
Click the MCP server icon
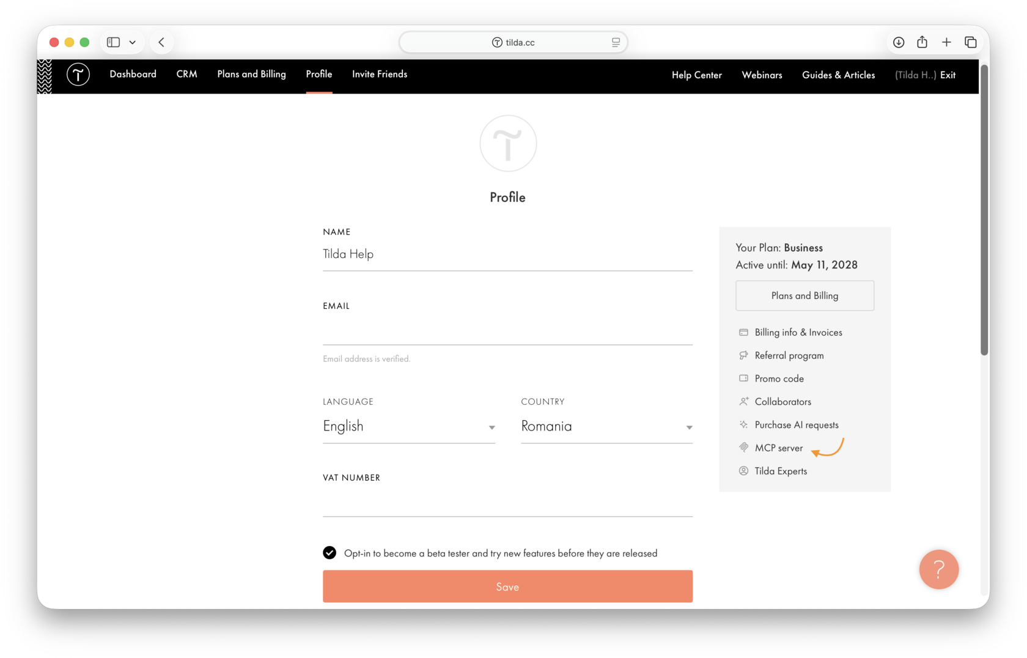[x=743, y=448]
